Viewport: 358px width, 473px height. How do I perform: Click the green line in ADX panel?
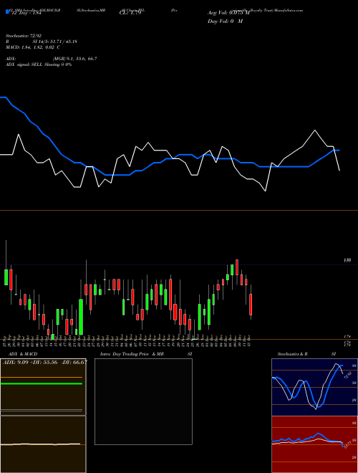pyautogui.click(x=42, y=383)
